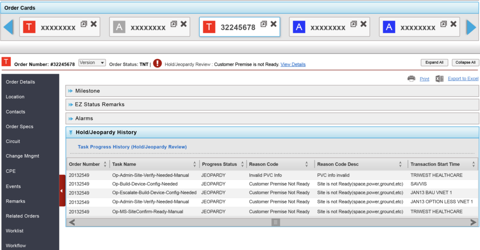
Task: Open the Version dropdown
Action: pos(92,63)
